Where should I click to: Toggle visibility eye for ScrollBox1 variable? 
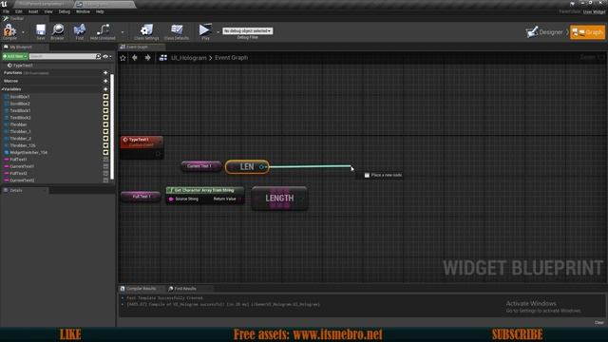(x=105, y=97)
